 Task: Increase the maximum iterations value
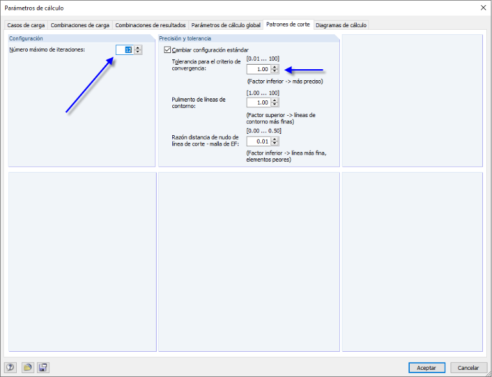138,48
